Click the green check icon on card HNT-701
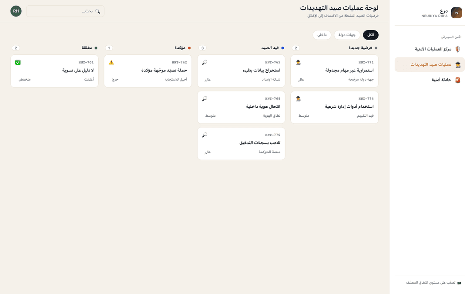 pos(18,62)
